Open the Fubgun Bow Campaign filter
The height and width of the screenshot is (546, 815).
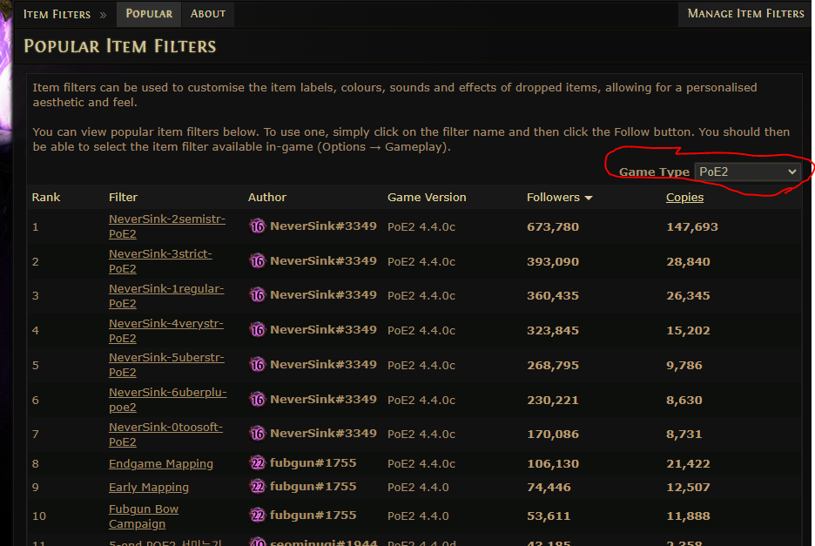144,516
